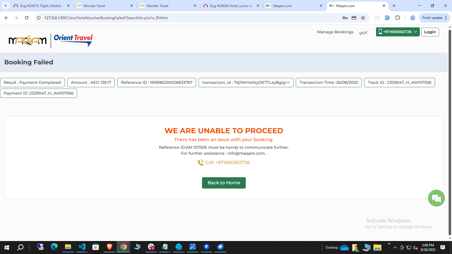The image size is (452, 254).
Task: Click the password manager key icon
Action: click(x=345, y=18)
